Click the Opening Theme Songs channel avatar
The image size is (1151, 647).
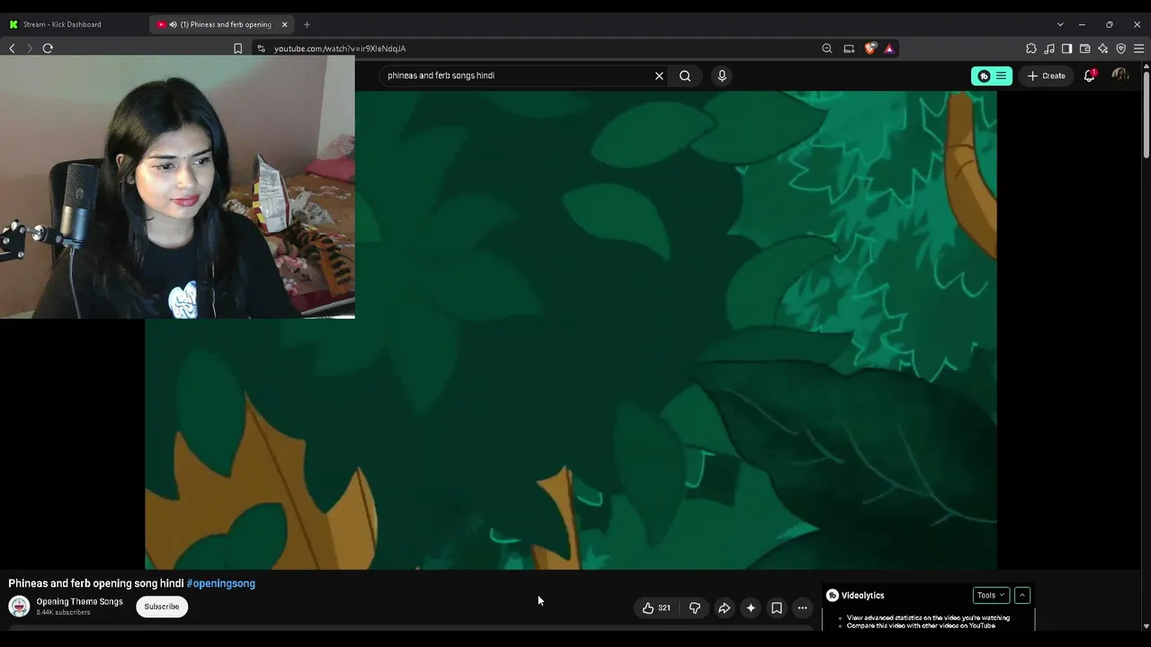[19, 607]
